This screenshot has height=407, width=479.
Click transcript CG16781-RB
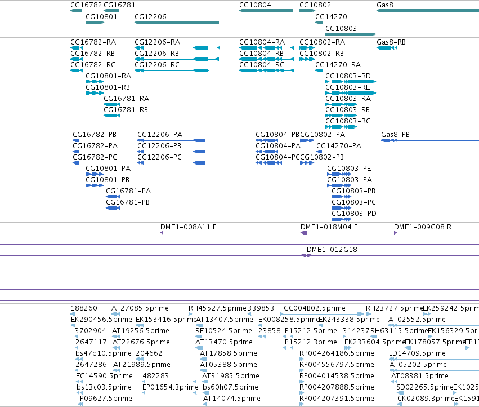[126, 109]
